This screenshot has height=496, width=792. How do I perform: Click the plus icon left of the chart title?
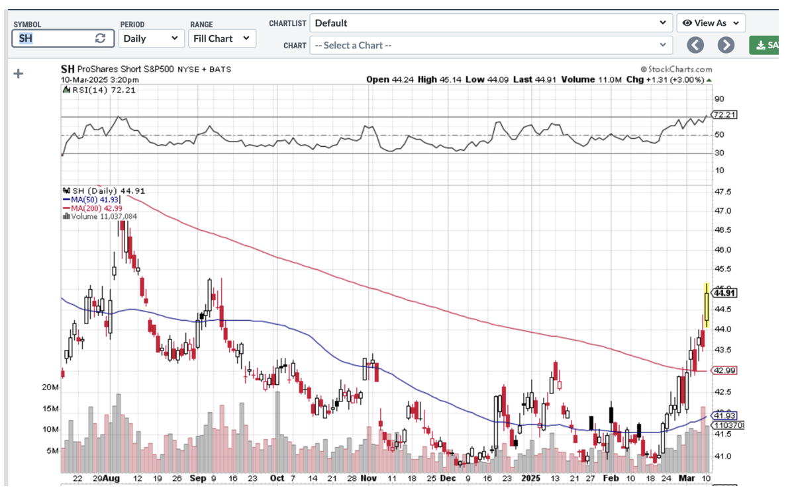click(x=19, y=73)
